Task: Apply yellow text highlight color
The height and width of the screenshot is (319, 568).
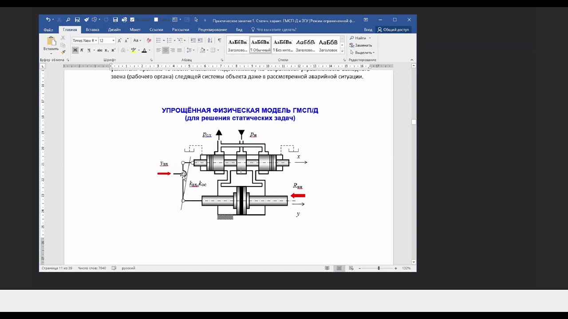Action: 134,50
